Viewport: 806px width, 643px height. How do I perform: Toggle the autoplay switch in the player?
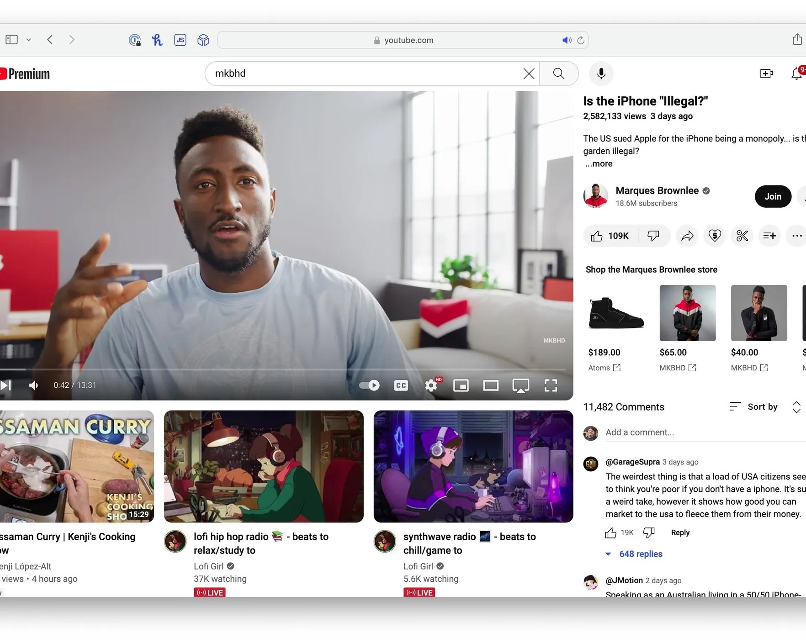point(369,385)
